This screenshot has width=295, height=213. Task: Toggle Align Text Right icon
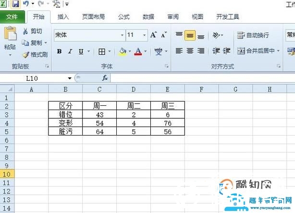point(201,51)
